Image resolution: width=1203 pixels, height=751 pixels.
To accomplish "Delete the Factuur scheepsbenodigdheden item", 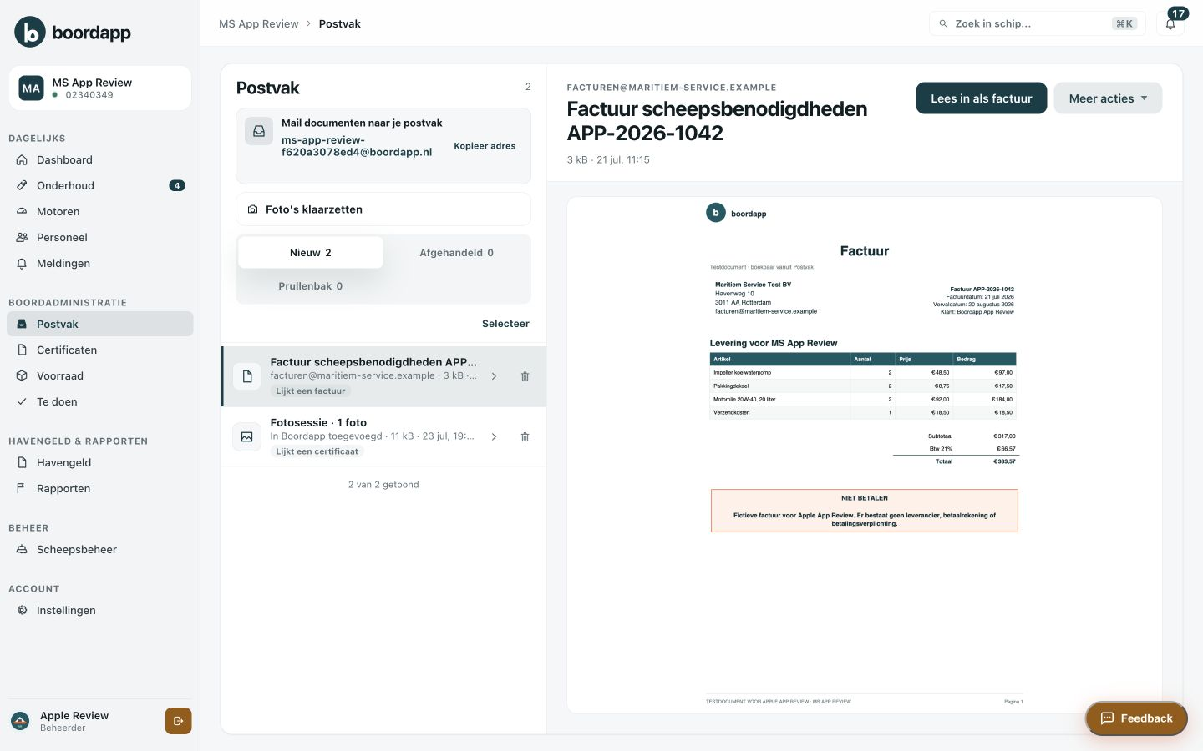I will 525,376.
